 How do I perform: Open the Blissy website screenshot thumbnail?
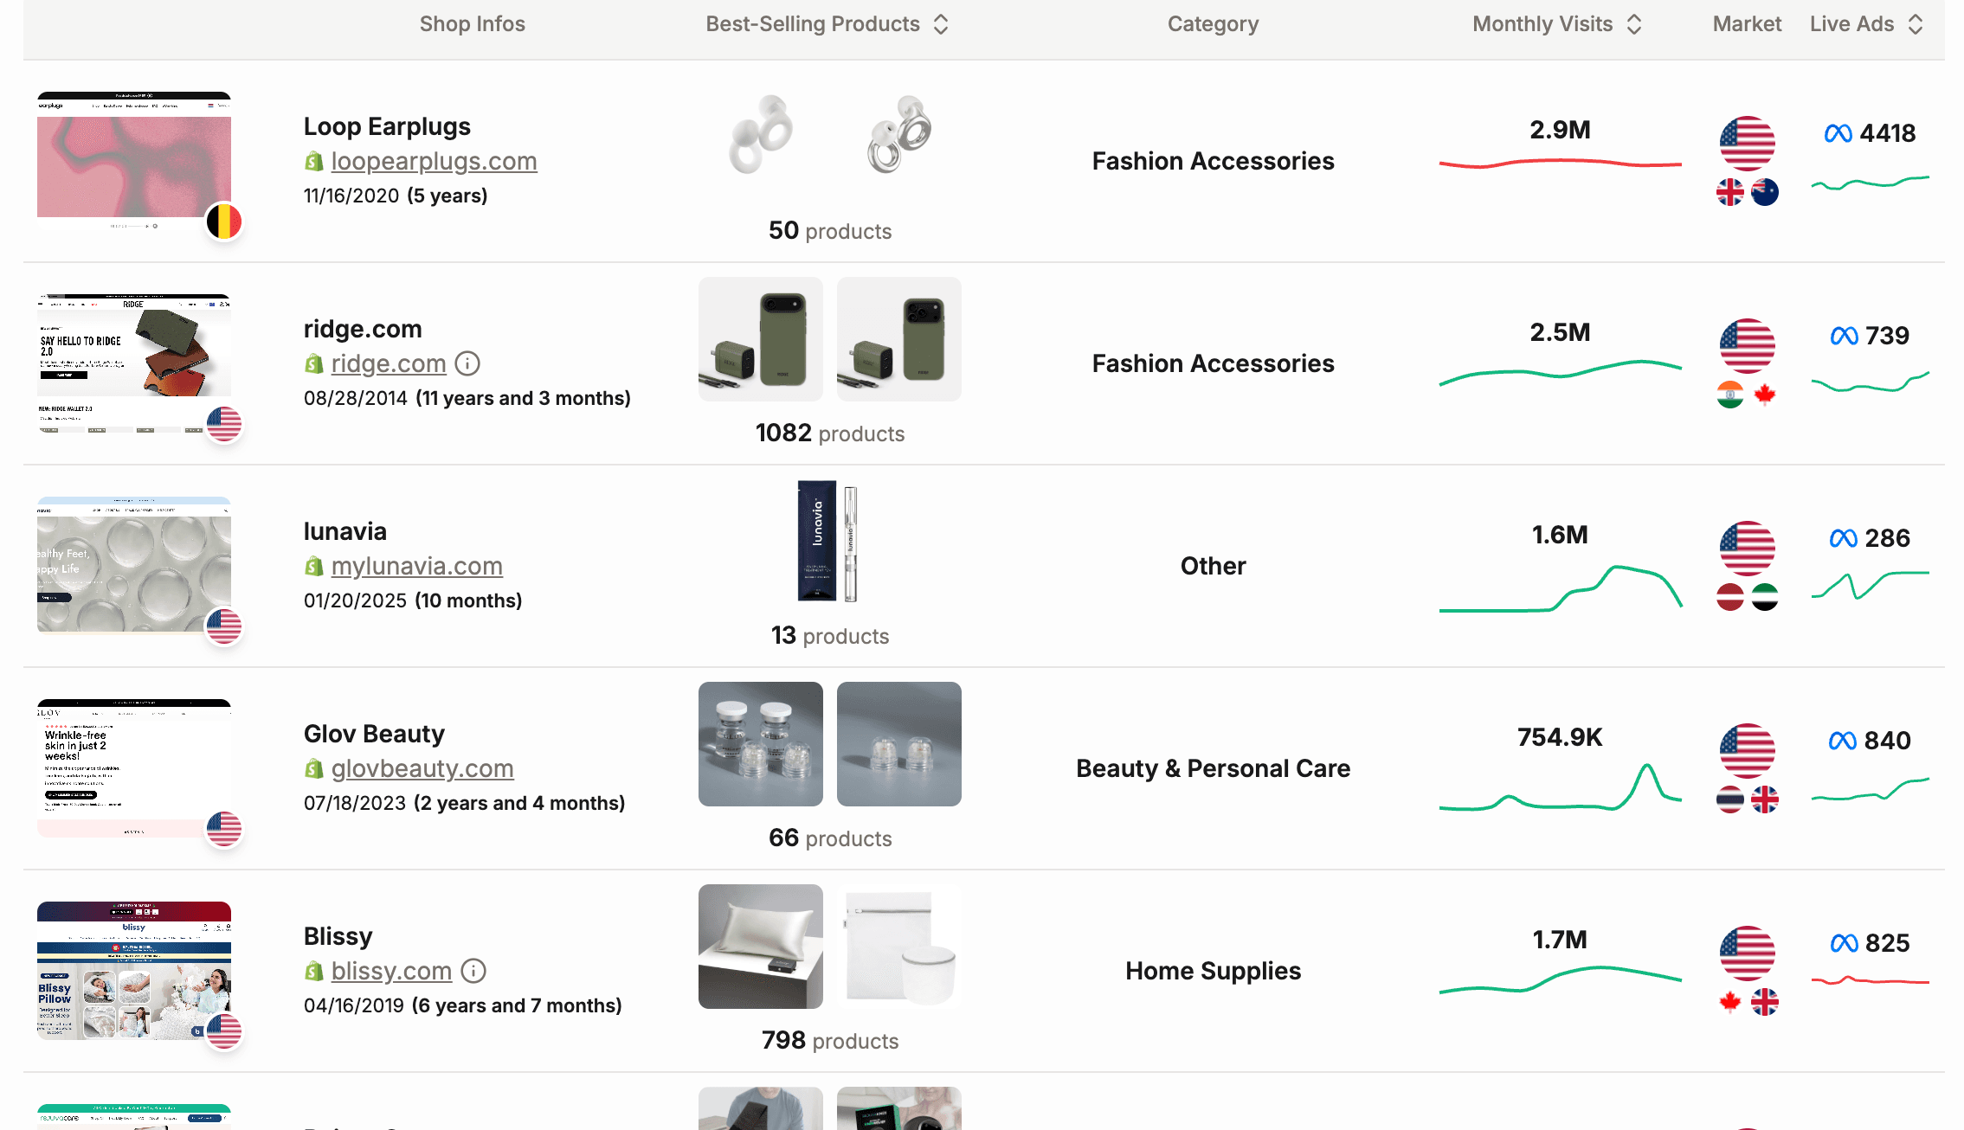[x=134, y=970]
